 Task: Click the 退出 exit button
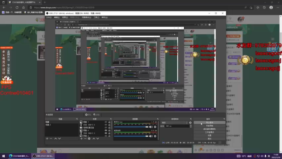[209, 139]
